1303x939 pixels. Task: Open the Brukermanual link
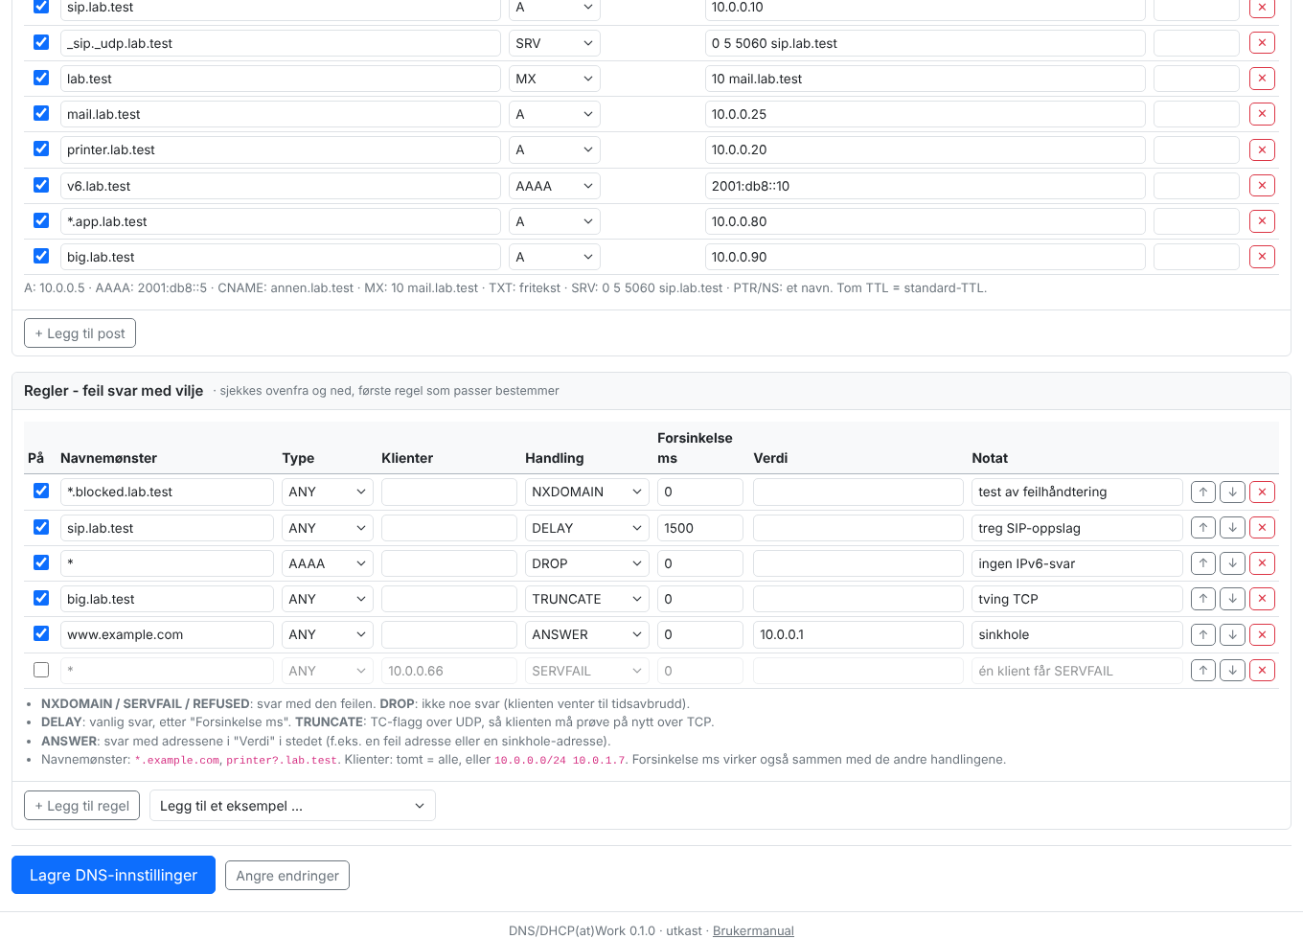pos(753,930)
